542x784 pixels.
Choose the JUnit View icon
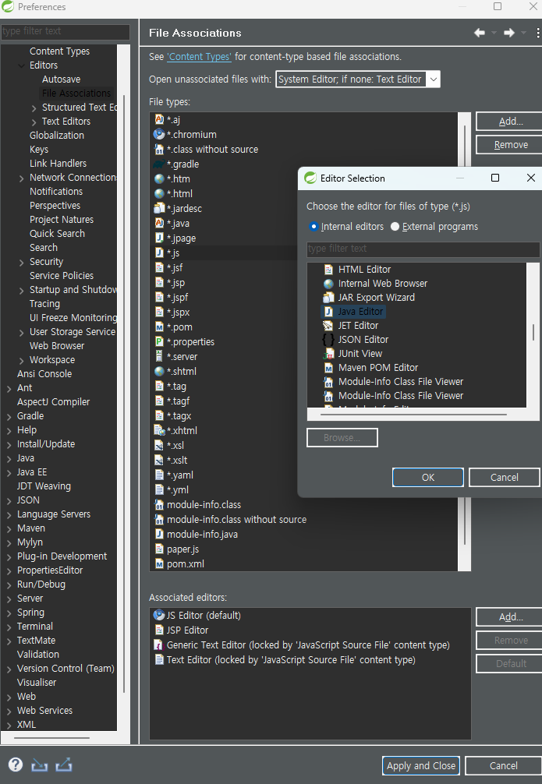point(328,354)
